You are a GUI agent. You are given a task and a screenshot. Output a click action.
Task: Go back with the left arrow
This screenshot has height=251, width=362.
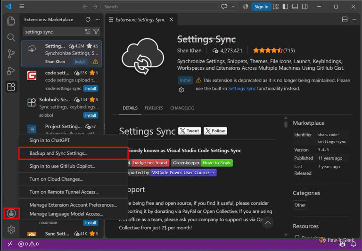[85, 7]
